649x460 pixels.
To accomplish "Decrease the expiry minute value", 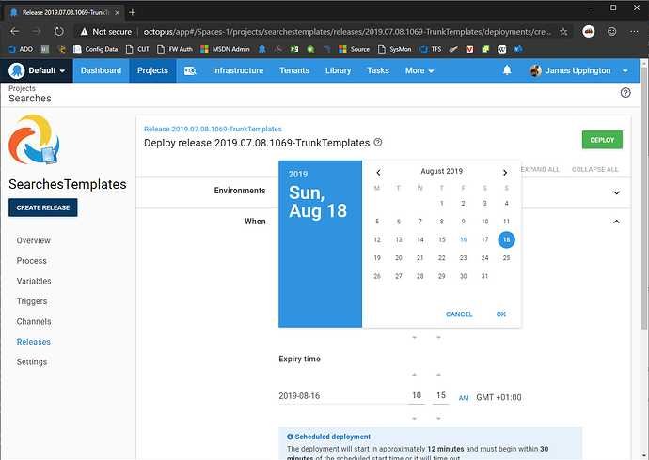I will (438, 419).
